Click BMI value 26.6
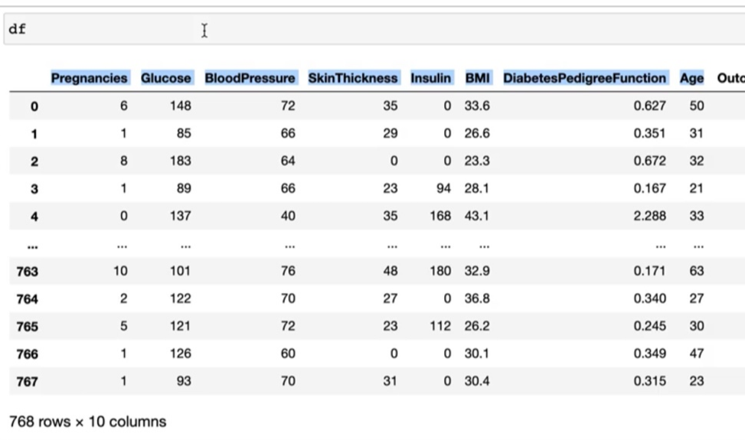 [x=477, y=133]
